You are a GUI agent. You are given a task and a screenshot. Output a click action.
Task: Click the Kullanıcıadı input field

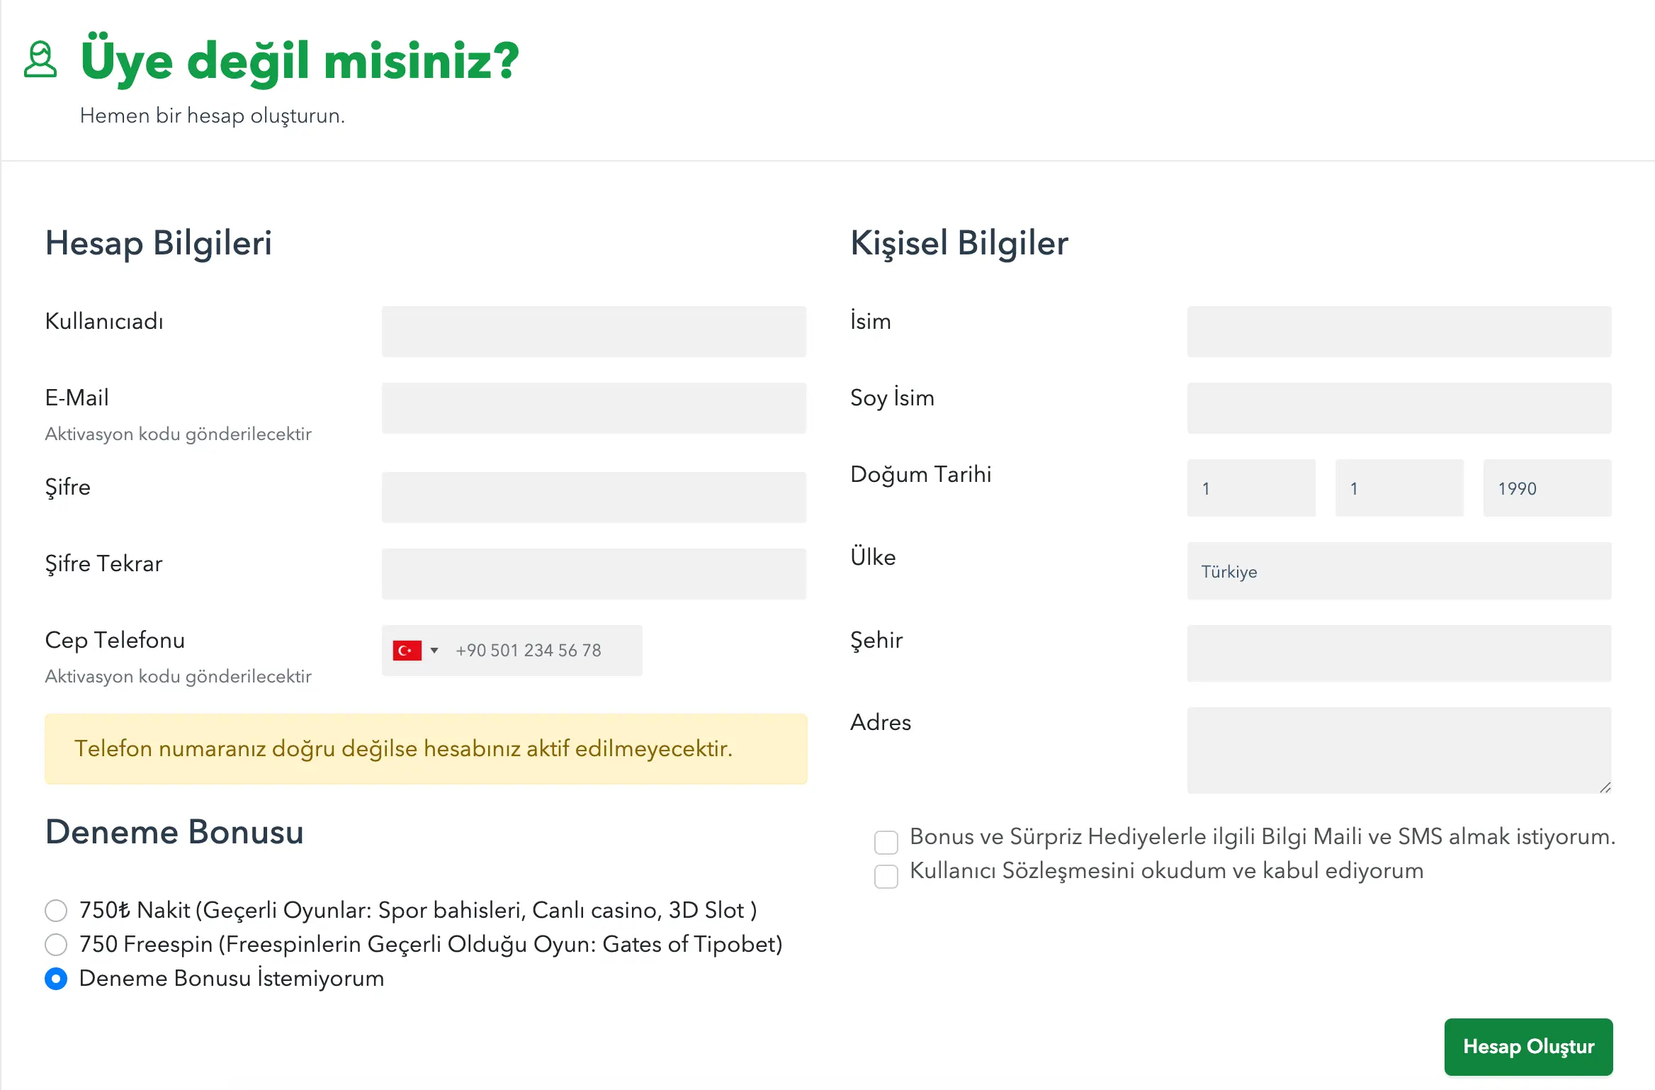coord(594,332)
